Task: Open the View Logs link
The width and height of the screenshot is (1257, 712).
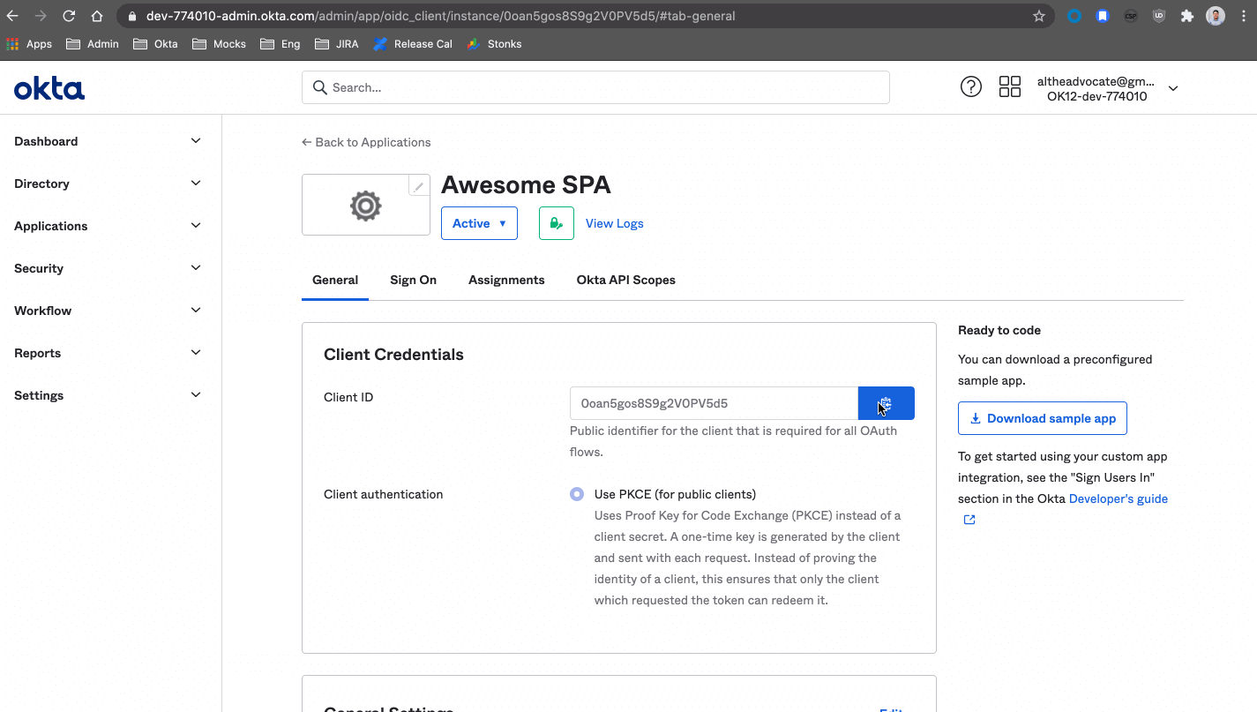Action: pyautogui.click(x=614, y=223)
